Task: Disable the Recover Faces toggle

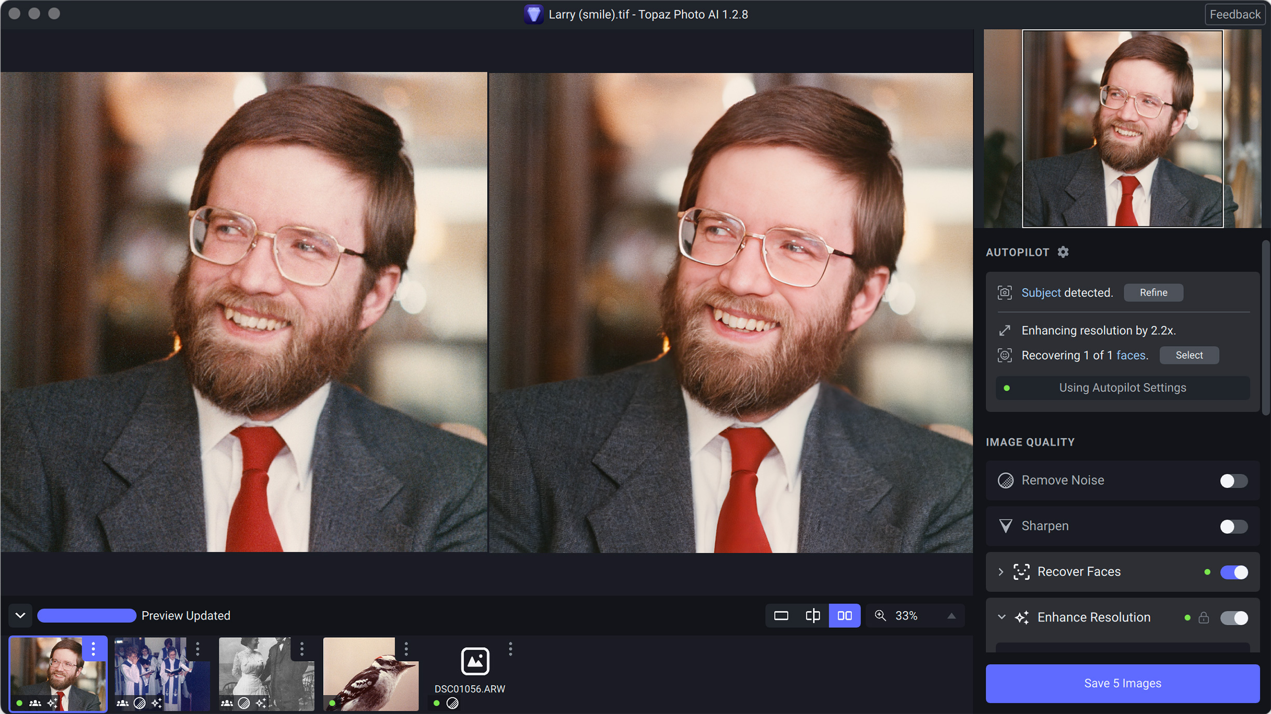Action: tap(1233, 572)
